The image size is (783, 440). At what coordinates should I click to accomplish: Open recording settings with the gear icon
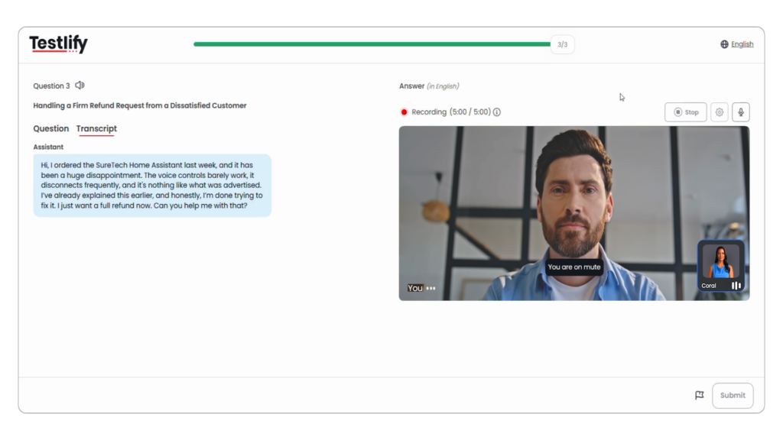(x=718, y=112)
